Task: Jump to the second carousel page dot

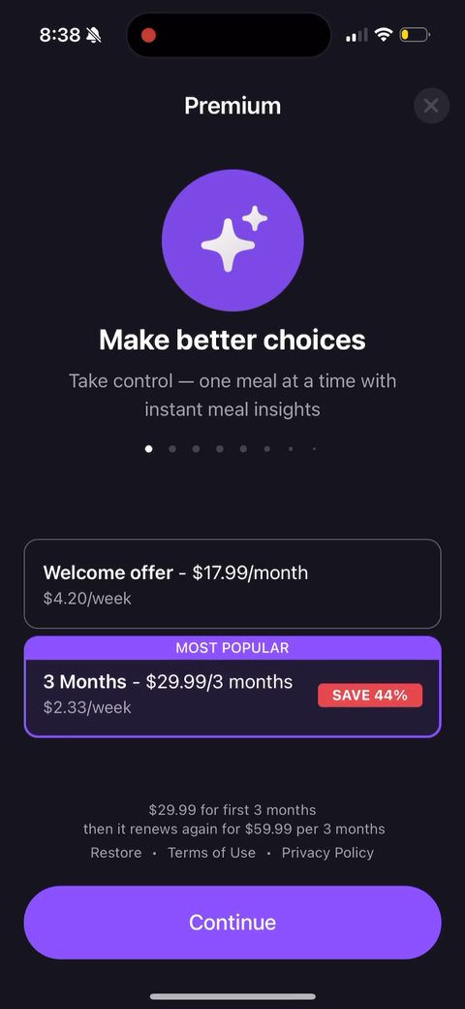Action: point(172,448)
